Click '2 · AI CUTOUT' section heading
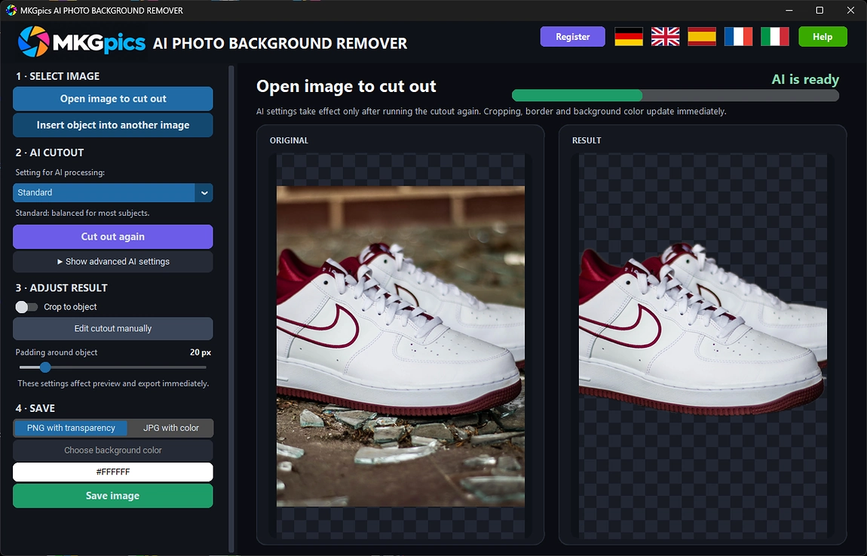This screenshot has width=867, height=556. pyautogui.click(x=50, y=152)
